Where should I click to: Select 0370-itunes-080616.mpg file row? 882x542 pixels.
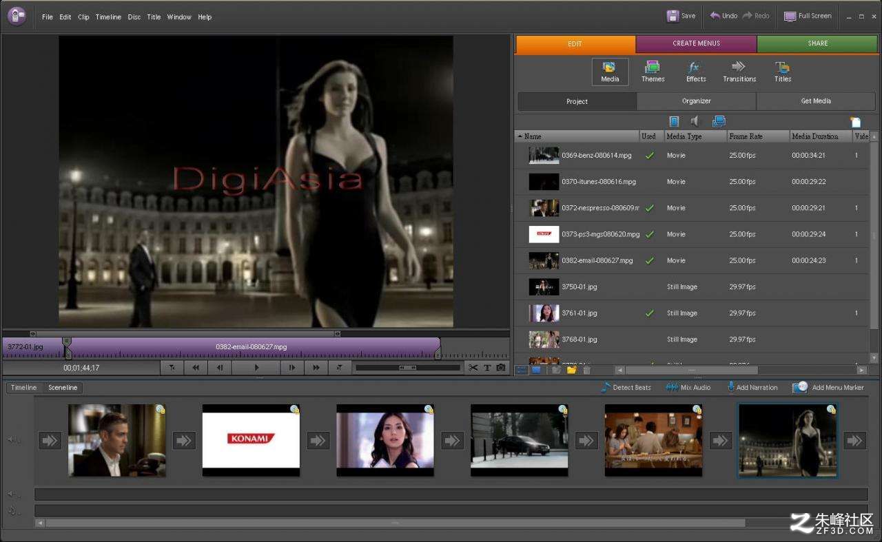coord(692,182)
